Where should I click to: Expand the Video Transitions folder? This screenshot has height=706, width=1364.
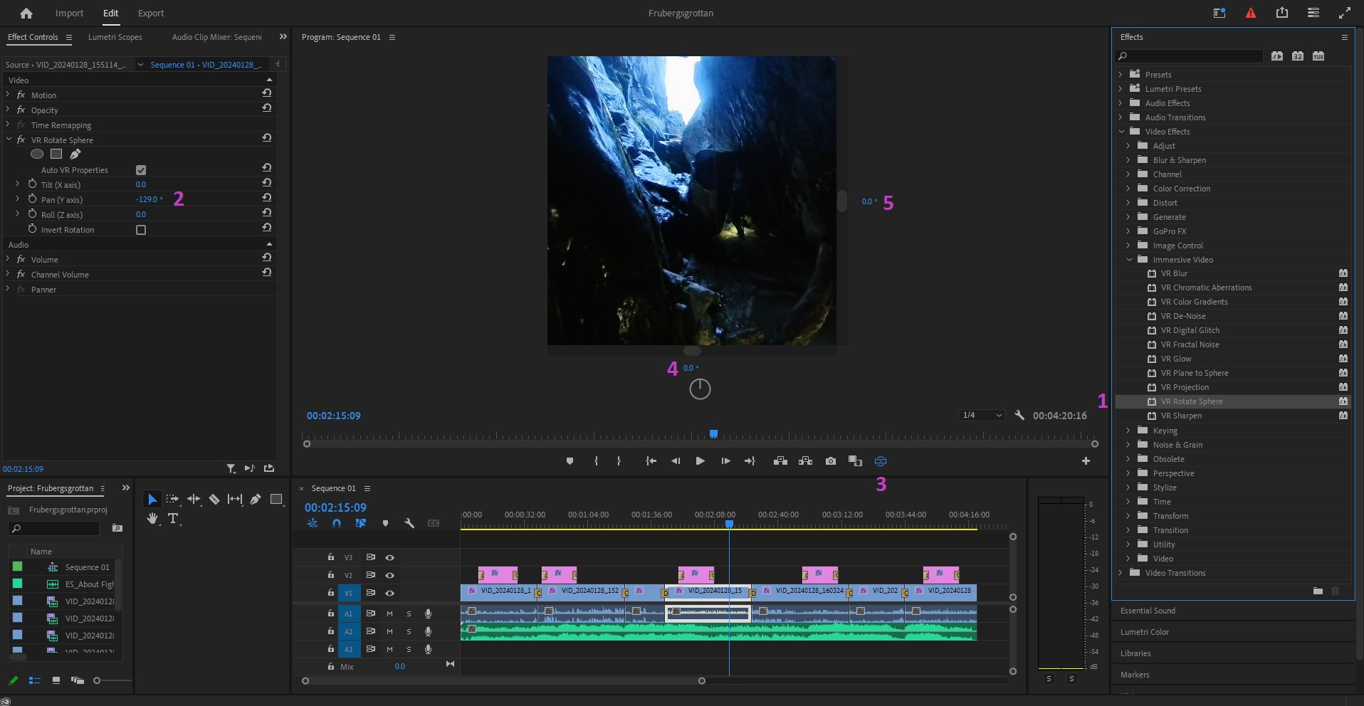pyautogui.click(x=1121, y=573)
